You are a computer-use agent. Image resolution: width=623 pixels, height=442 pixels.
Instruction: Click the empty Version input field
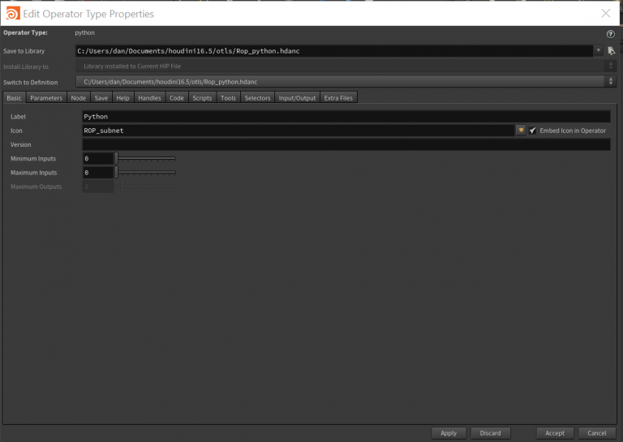click(x=346, y=144)
